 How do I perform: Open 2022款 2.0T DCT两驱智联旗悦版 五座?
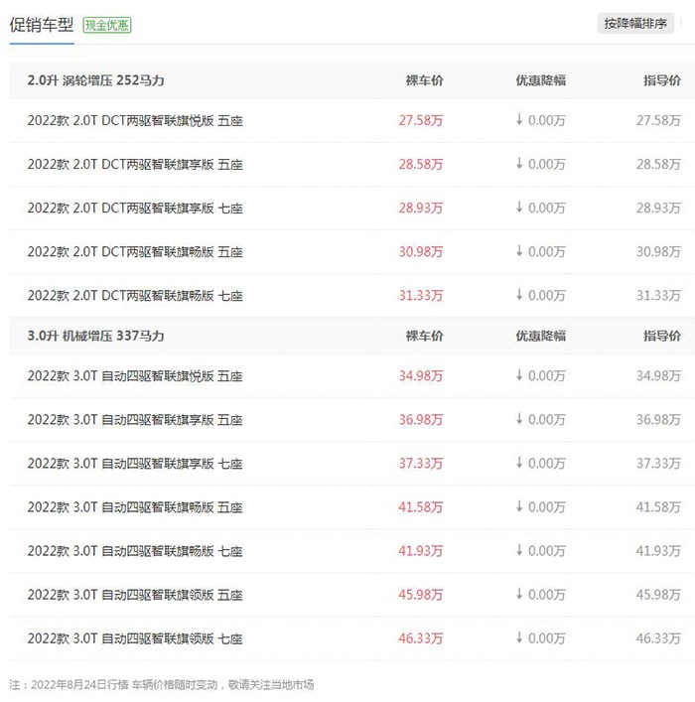pos(135,121)
